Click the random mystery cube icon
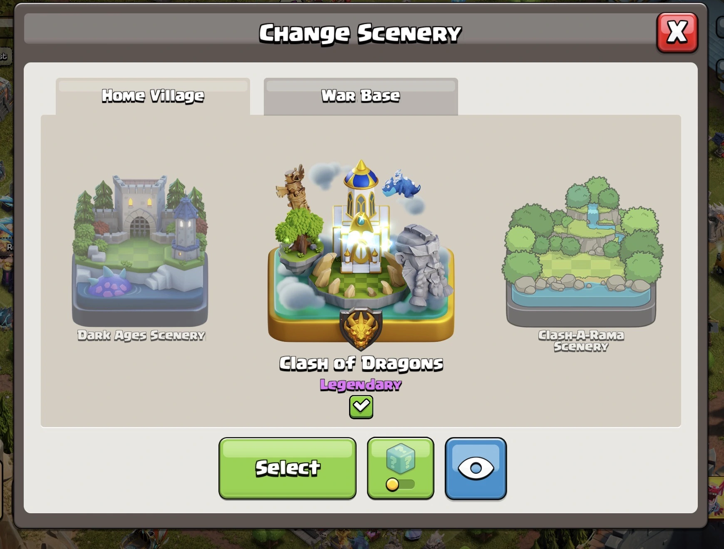 click(x=401, y=459)
